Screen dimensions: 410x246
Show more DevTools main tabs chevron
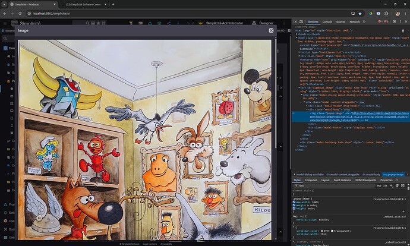click(x=364, y=22)
